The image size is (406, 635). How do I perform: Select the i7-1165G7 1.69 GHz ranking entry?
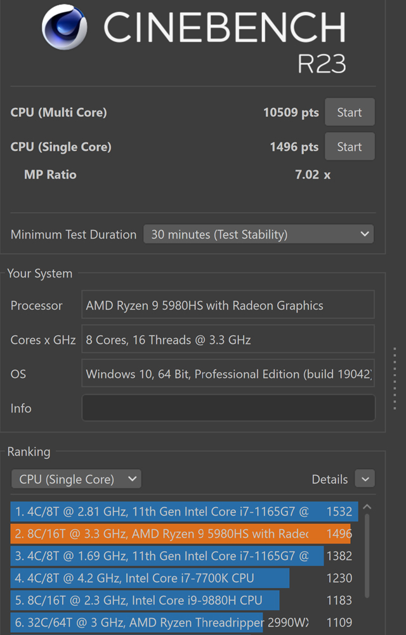pos(167,556)
